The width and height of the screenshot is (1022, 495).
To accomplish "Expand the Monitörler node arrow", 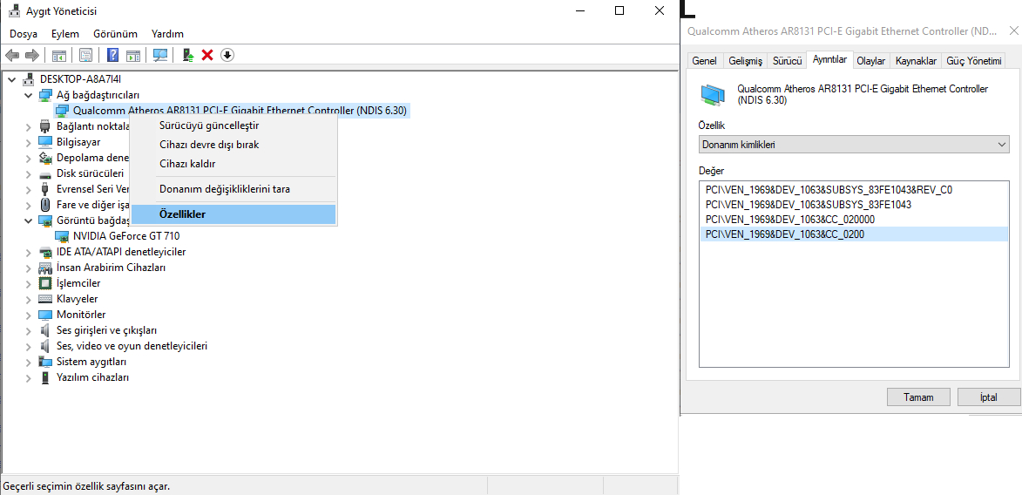I will 28,315.
